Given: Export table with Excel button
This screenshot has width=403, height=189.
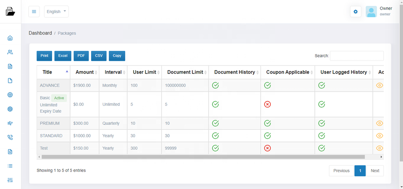Looking at the screenshot, I should [x=63, y=56].
